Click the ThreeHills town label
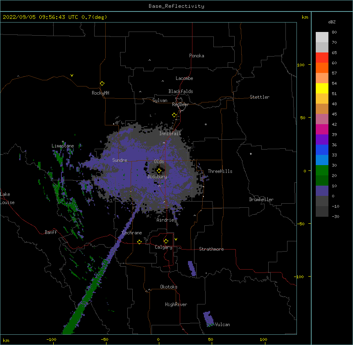The height and width of the screenshot is (345, 353). point(220,171)
